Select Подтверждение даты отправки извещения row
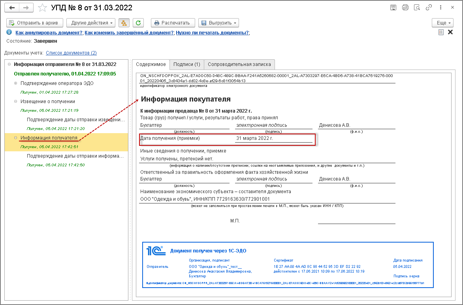Image resolution: width=463 pixels, height=305 pixels. tap(76, 120)
